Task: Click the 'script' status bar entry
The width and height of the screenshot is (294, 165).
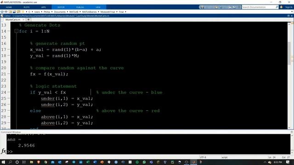Action: tap(225, 157)
